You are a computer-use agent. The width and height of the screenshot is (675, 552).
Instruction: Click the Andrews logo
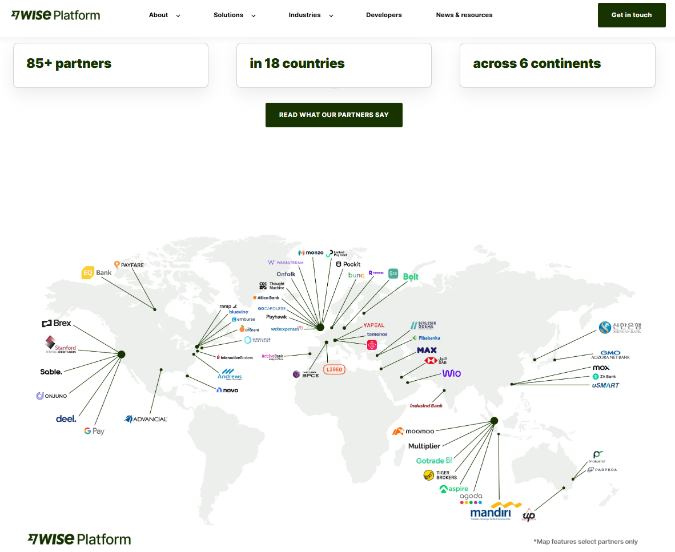click(230, 374)
